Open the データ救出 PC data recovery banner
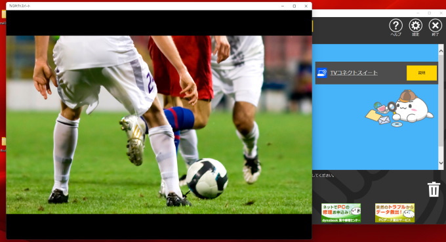The image size is (446, 242). (395, 212)
